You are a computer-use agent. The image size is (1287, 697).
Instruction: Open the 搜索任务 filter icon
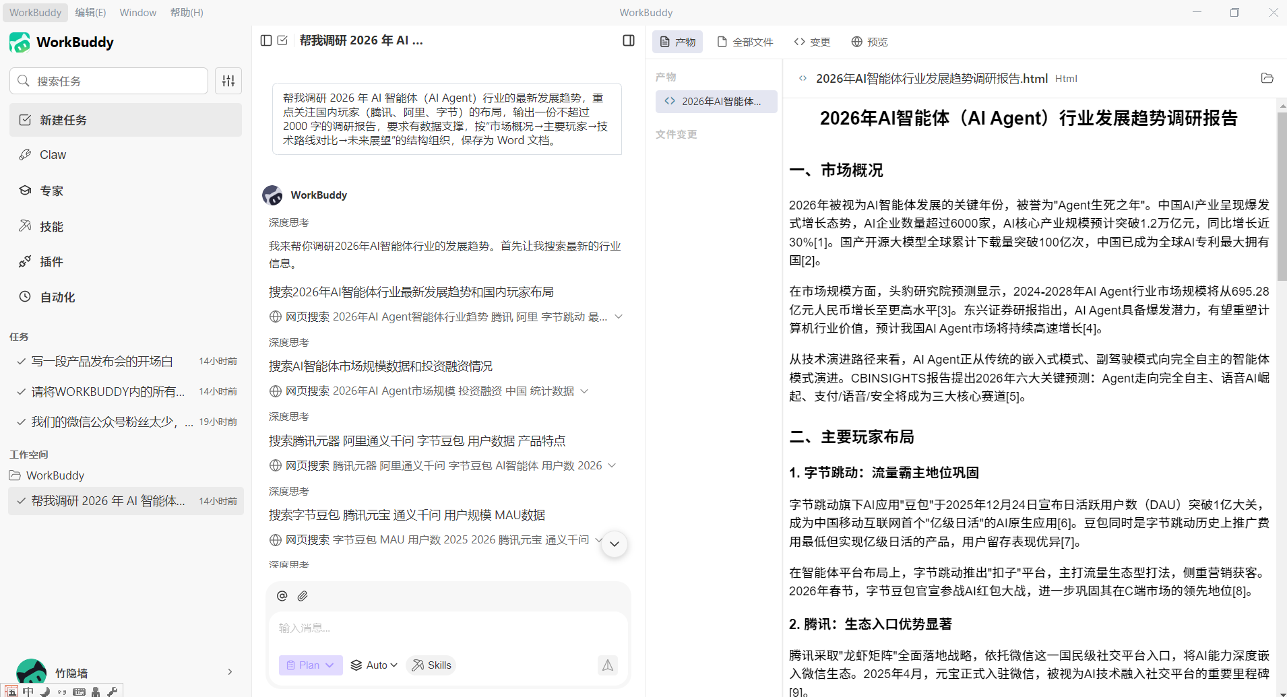[228, 80]
